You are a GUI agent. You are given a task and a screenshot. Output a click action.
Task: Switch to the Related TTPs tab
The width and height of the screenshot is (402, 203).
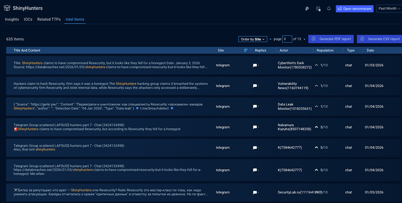(x=49, y=19)
